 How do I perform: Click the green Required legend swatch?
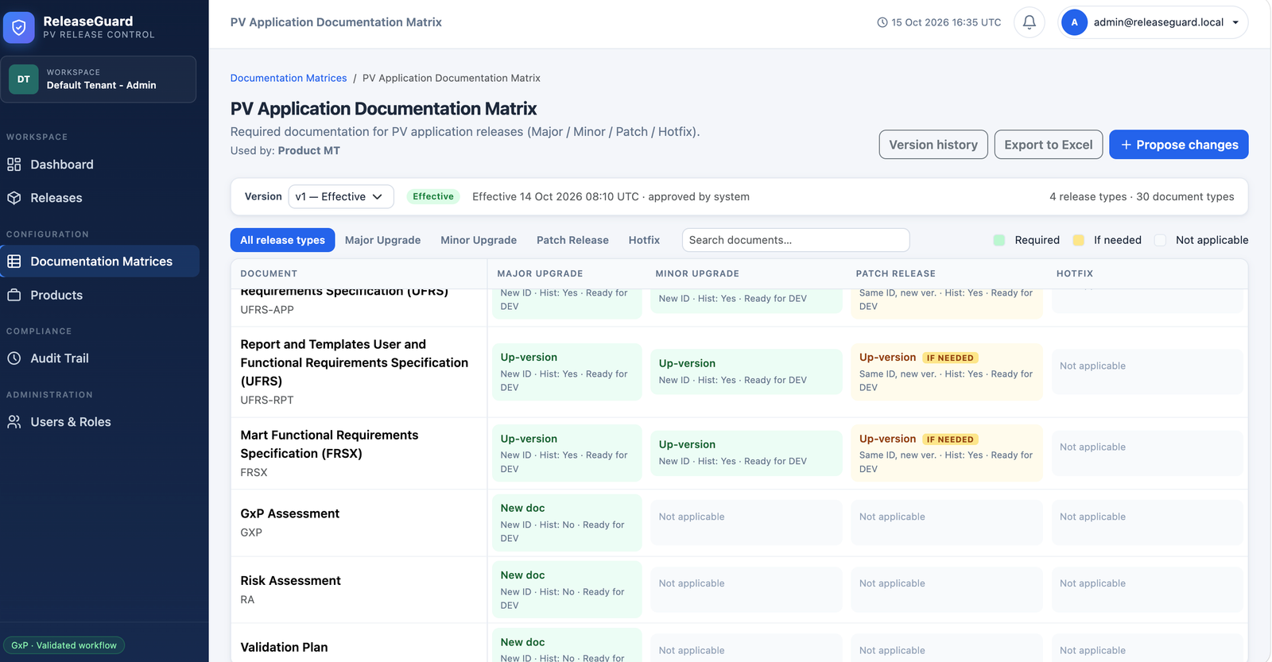pos(999,240)
